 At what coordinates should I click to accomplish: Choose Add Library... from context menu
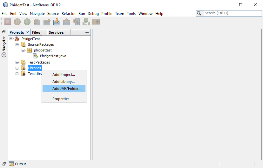pyautogui.click(x=64, y=82)
